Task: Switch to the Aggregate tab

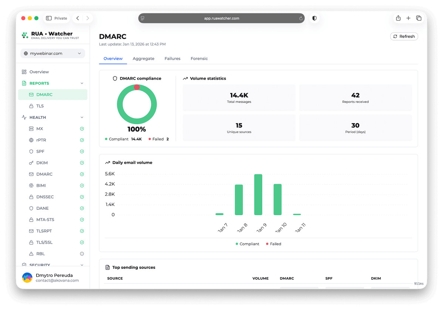Action: pos(143,59)
